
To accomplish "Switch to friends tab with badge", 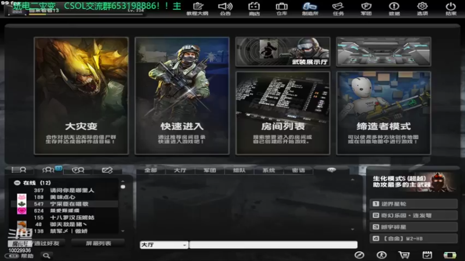I will [49, 170].
